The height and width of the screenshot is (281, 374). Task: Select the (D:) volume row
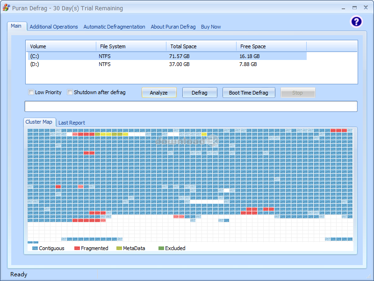pos(35,64)
